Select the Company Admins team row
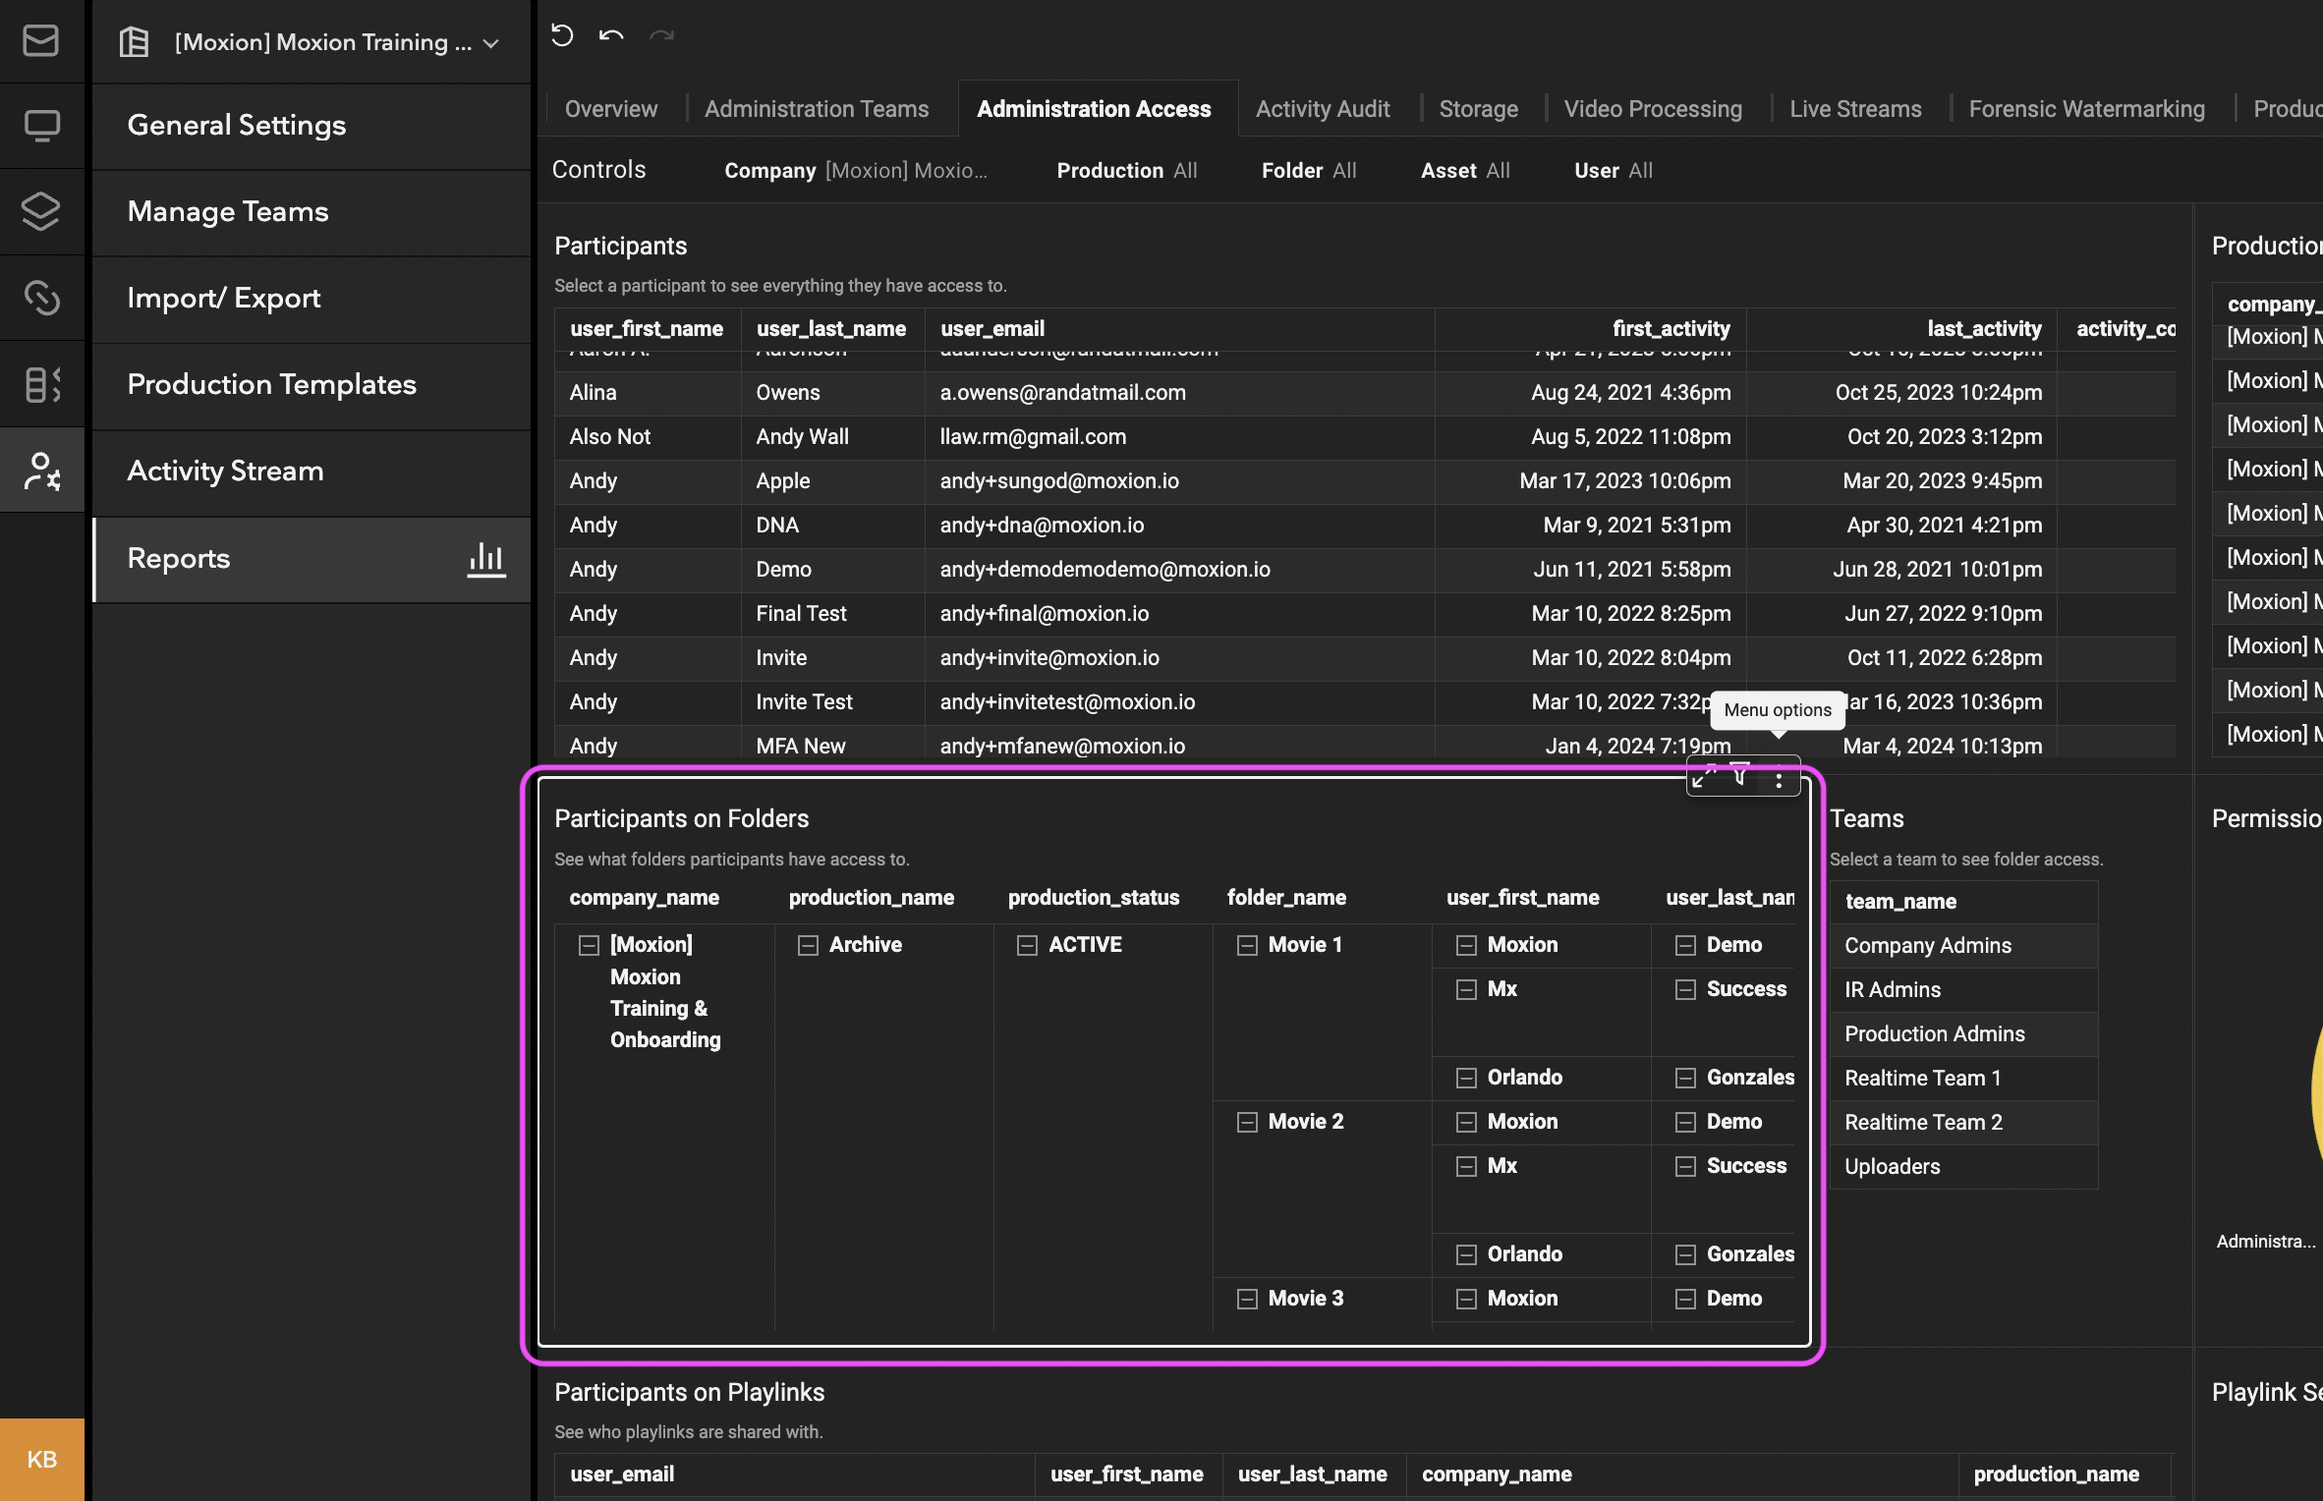Viewport: 2323px width, 1501px height. coord(1928,945)
